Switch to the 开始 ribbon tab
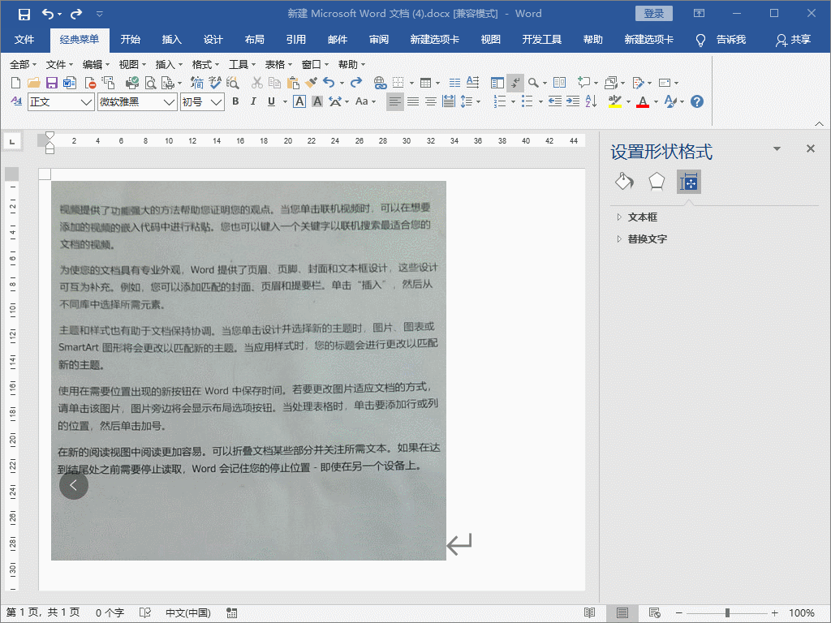 pos(131,40)
